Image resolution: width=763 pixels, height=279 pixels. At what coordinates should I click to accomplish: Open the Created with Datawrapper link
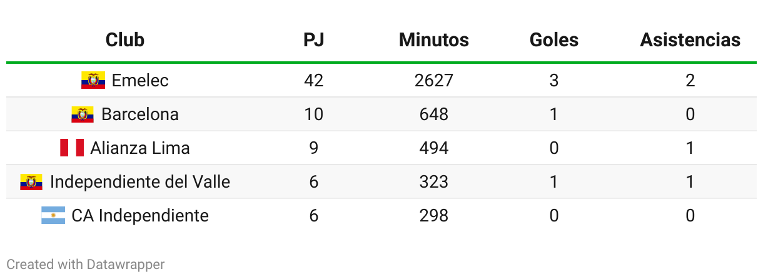pos(86,265)
